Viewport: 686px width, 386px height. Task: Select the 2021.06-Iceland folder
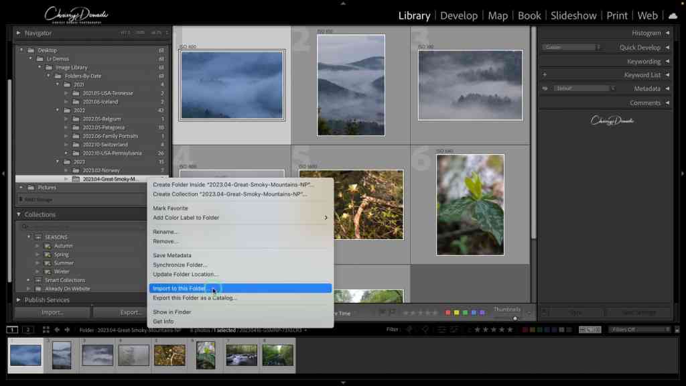point(100,102)
